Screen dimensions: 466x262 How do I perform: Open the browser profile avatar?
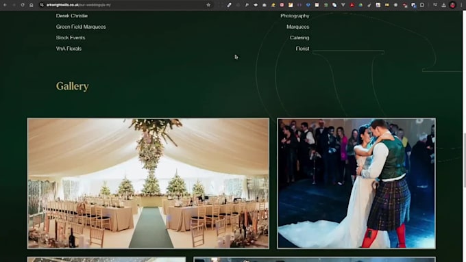point(452,5)
